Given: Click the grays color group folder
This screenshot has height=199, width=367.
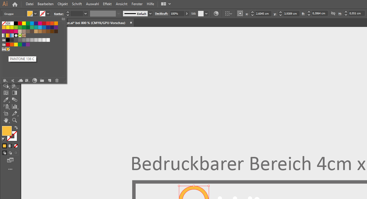Looking at the screenshot, I should [x=4, y=40].
